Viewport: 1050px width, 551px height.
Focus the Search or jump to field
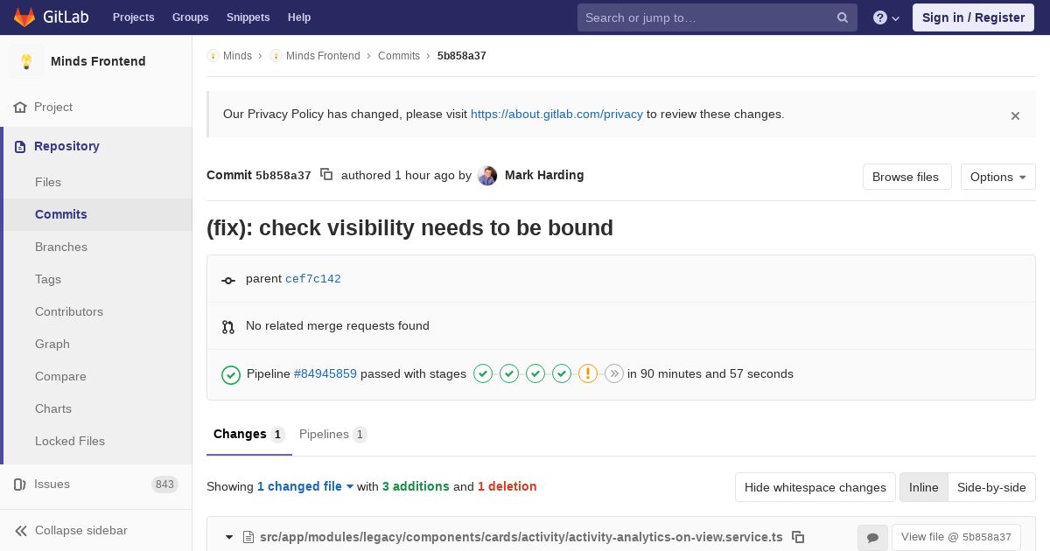(x=717, y=17)
